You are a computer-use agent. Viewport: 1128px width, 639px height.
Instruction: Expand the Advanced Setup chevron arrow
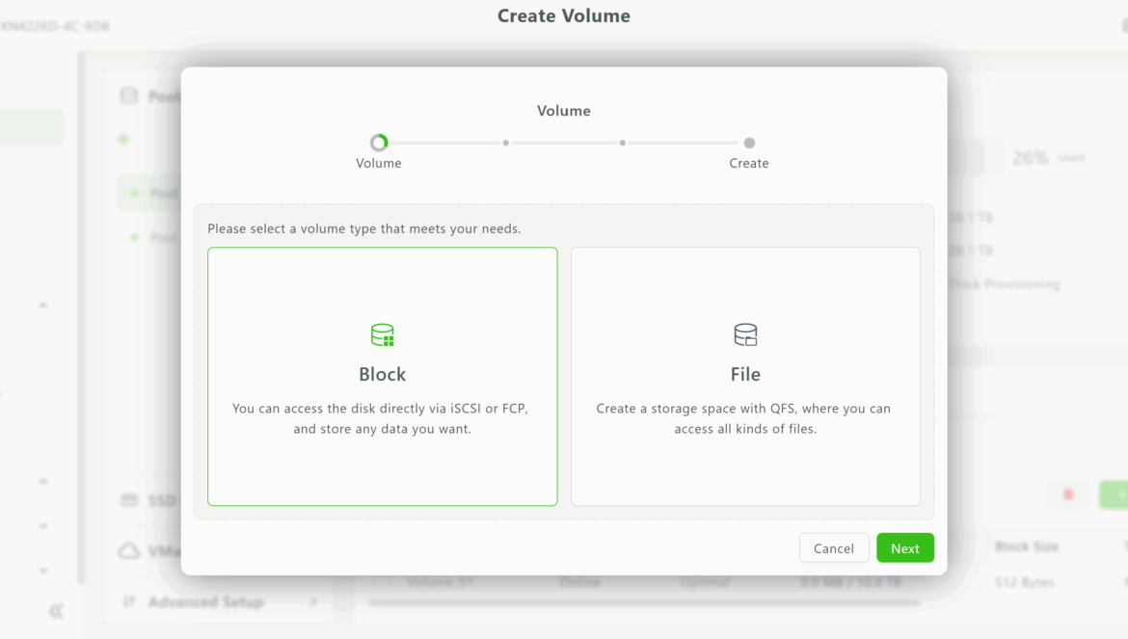click(314, 601)
